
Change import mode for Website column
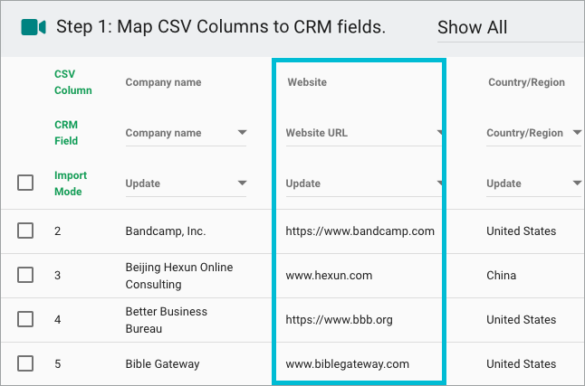tap(364, 184)
